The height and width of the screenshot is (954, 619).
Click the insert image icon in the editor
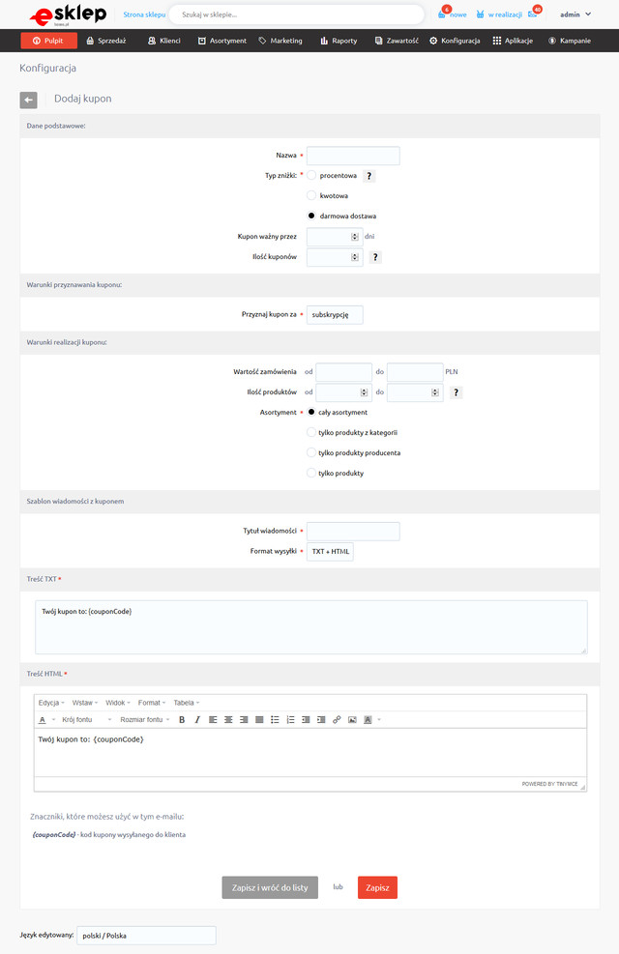[352, 720]
